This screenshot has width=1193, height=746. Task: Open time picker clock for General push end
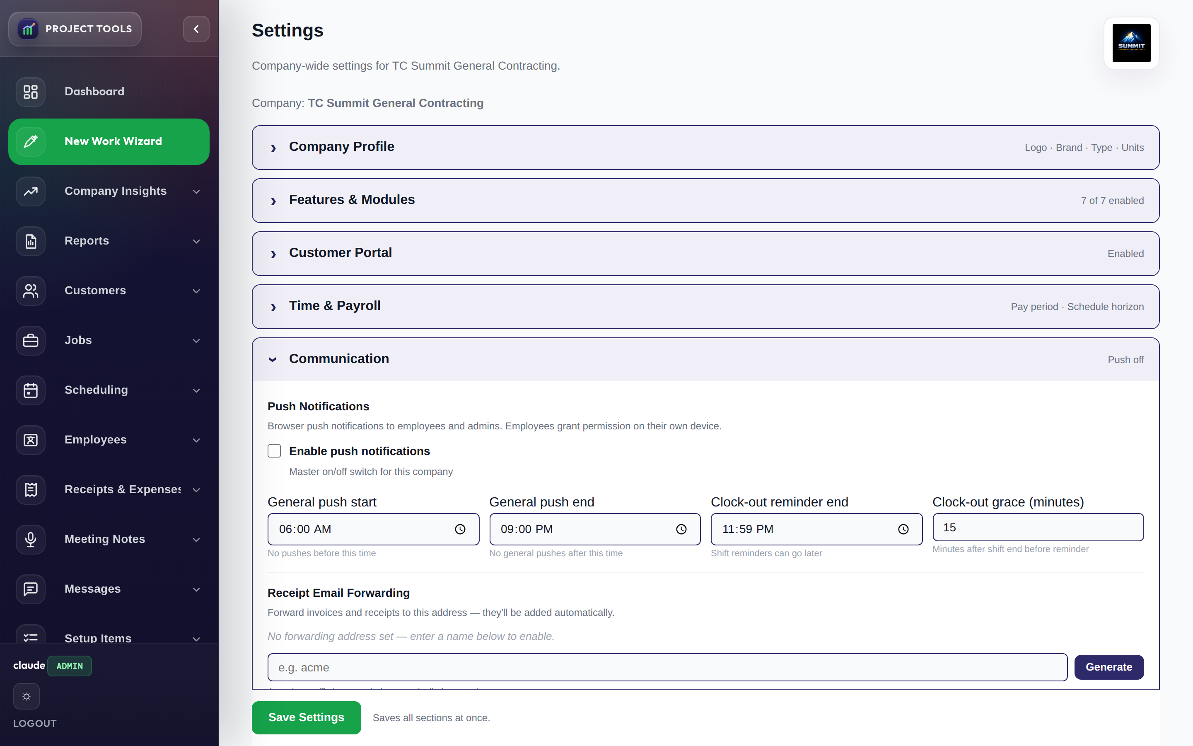[x=681, y=529]
